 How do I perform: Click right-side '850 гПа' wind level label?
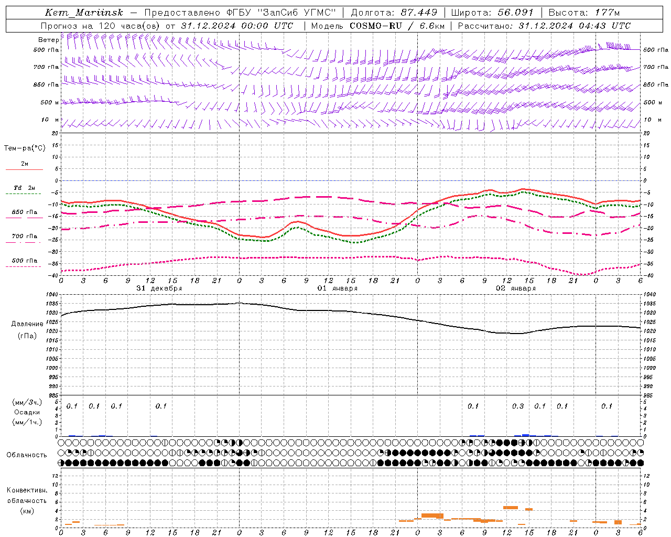[x=656, y=84]
